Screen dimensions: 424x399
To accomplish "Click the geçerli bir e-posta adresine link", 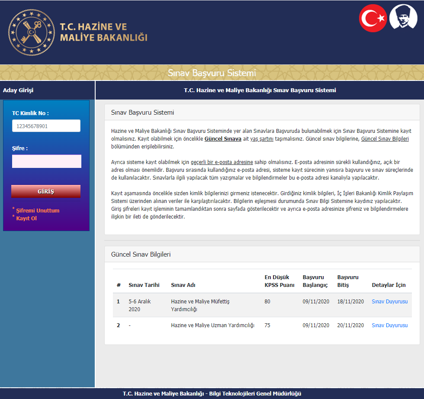I will pyautogui.click(x=222, y=162).
